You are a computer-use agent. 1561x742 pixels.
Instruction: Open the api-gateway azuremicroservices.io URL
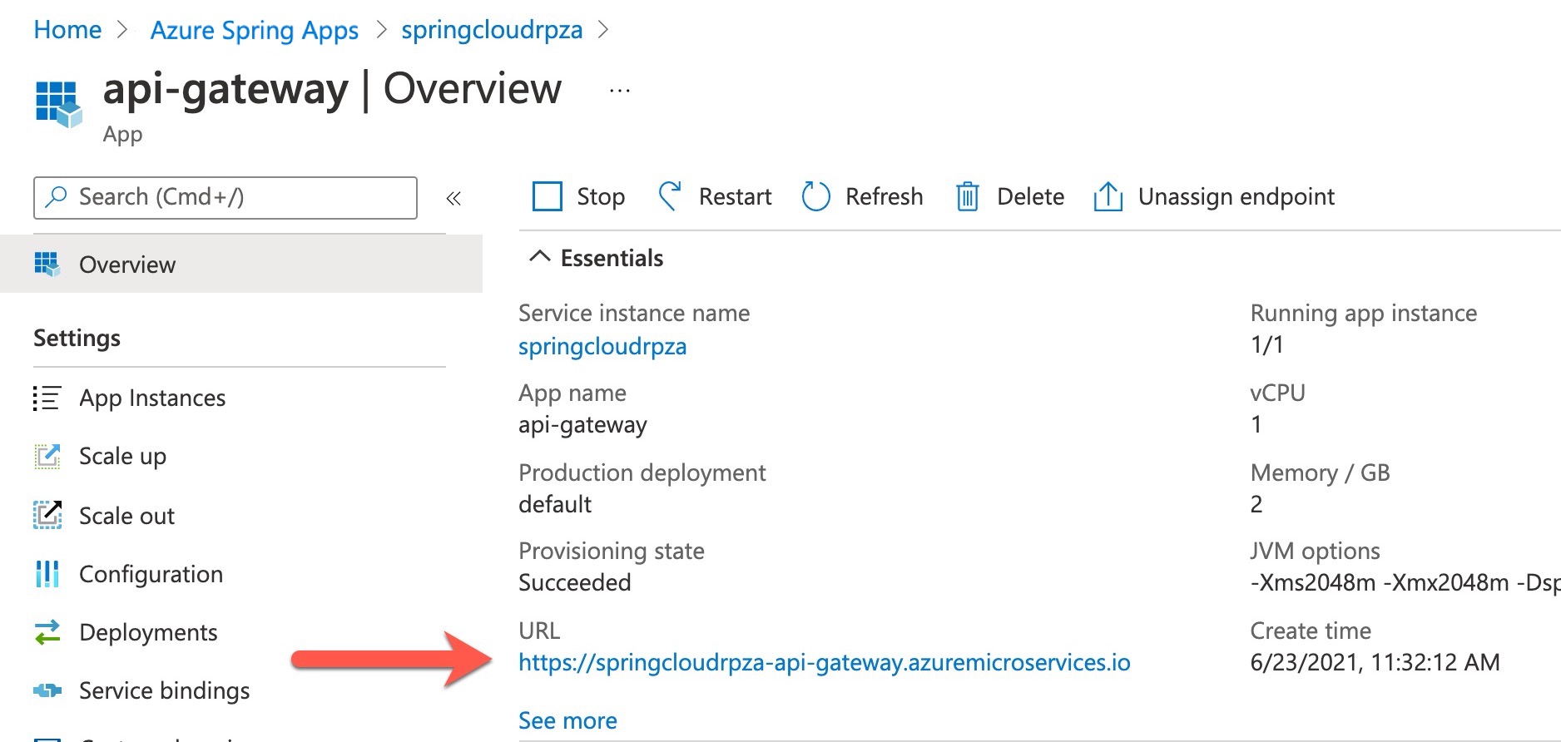tap(824, 663)
